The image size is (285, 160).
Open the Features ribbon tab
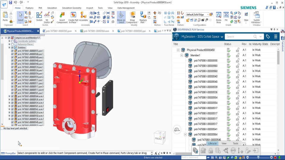pyautogui.click(x=29, y=8)
